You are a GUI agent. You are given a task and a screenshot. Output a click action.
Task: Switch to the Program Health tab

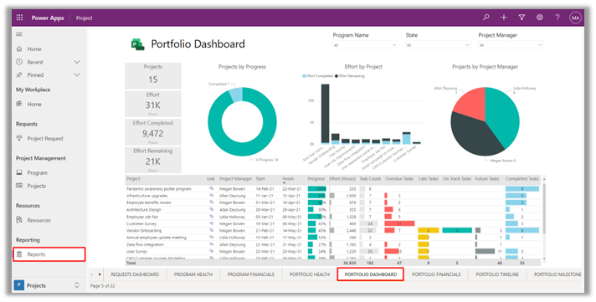pyautogui.click(x=193, y=274)
